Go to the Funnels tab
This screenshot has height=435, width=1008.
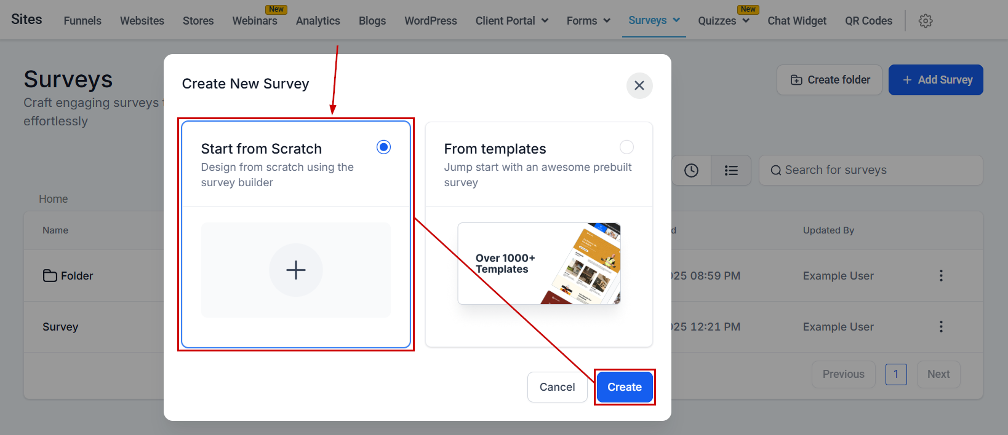(82, 21)
